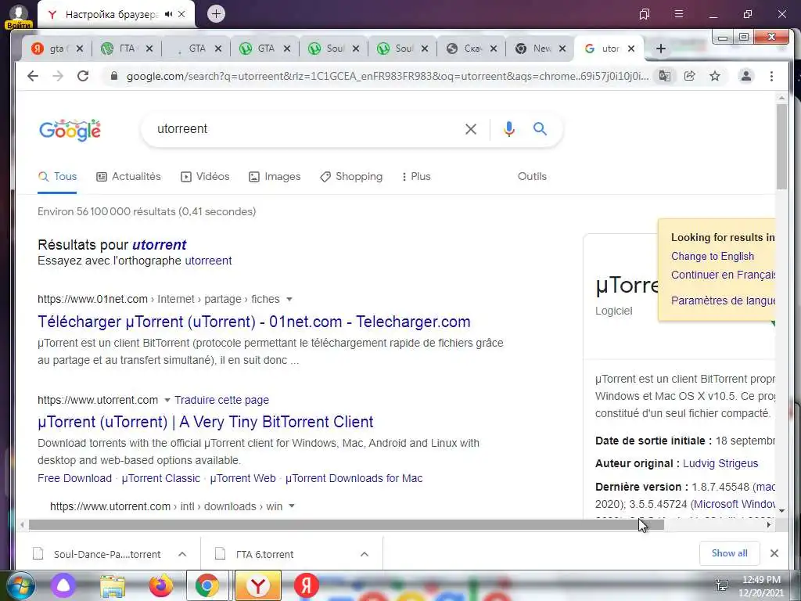
Task: Open new Yandex Browser tab with plus
Action: [x=216, y=14]
